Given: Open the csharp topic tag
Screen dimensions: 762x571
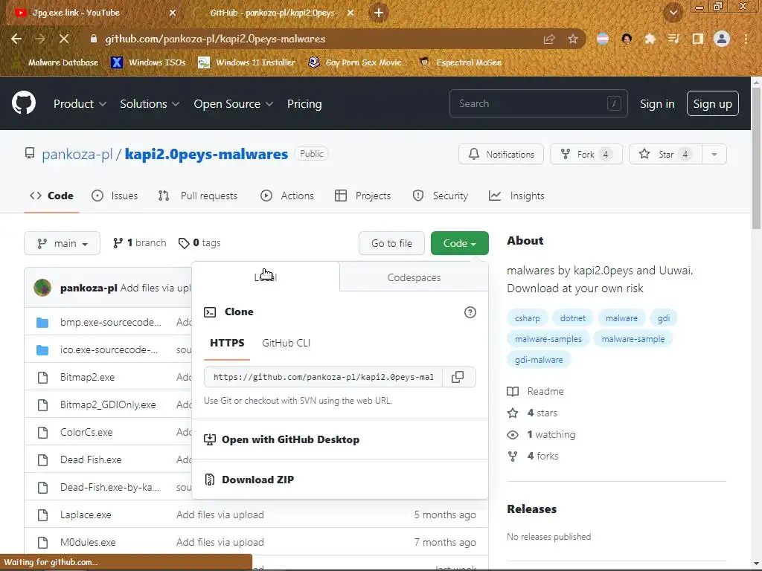Looking at the screenshot, I should pyautogui.click(x=528, y=318).
